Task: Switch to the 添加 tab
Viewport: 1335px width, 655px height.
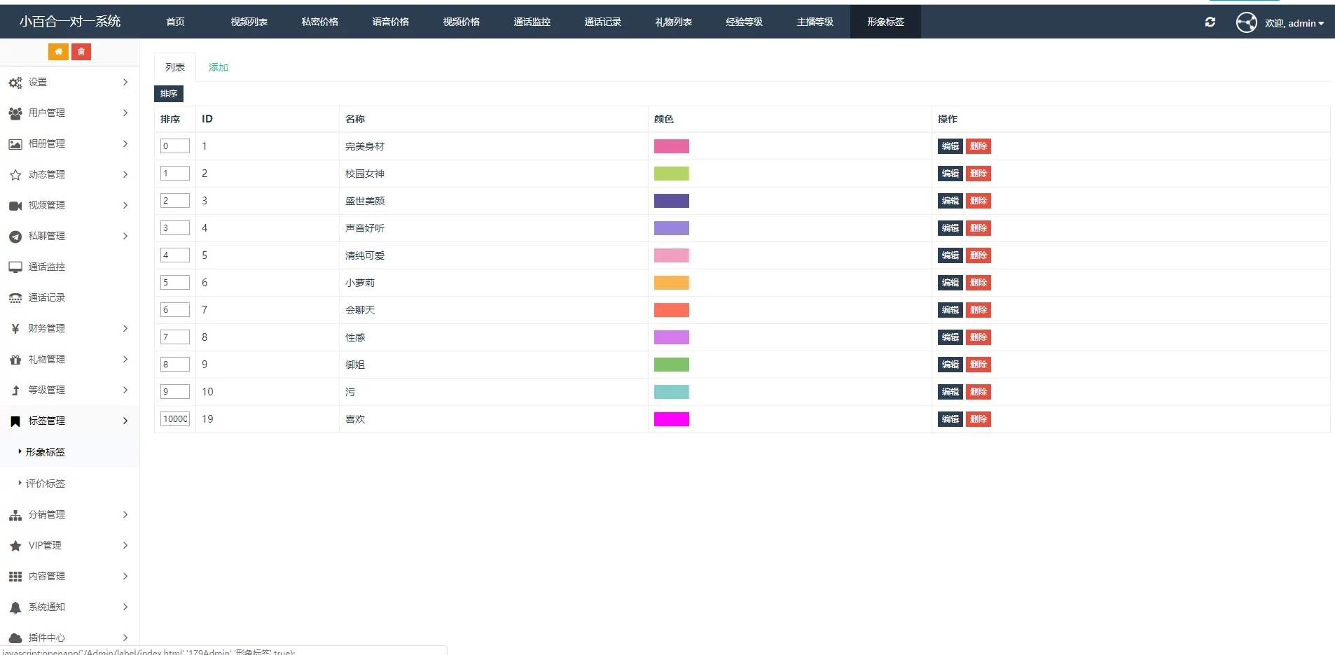Action: pyautogui.click(x=219, y=67)
